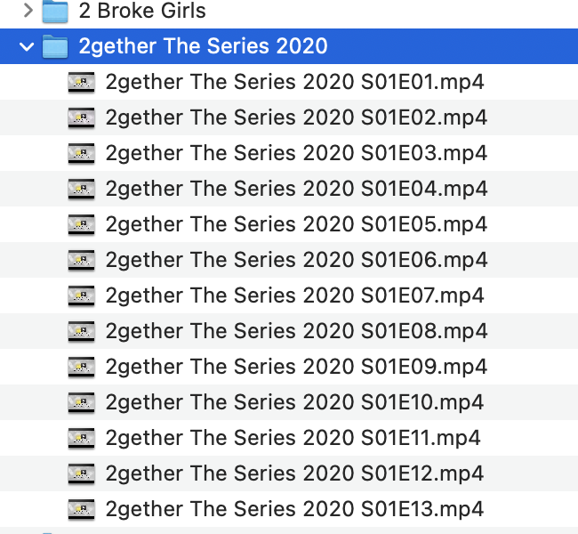Select the 2 Broke Girls folder name
The width and height of the screenshot is (578, 534).
coord(142,12)
